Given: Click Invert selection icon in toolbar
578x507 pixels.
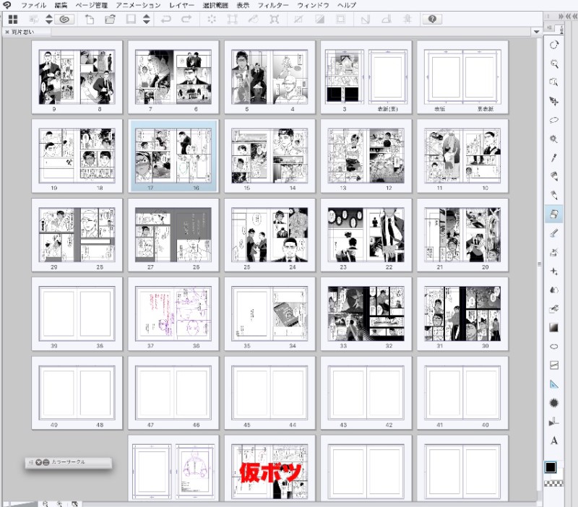Looking at the screenshot, I should coord(319,19).
